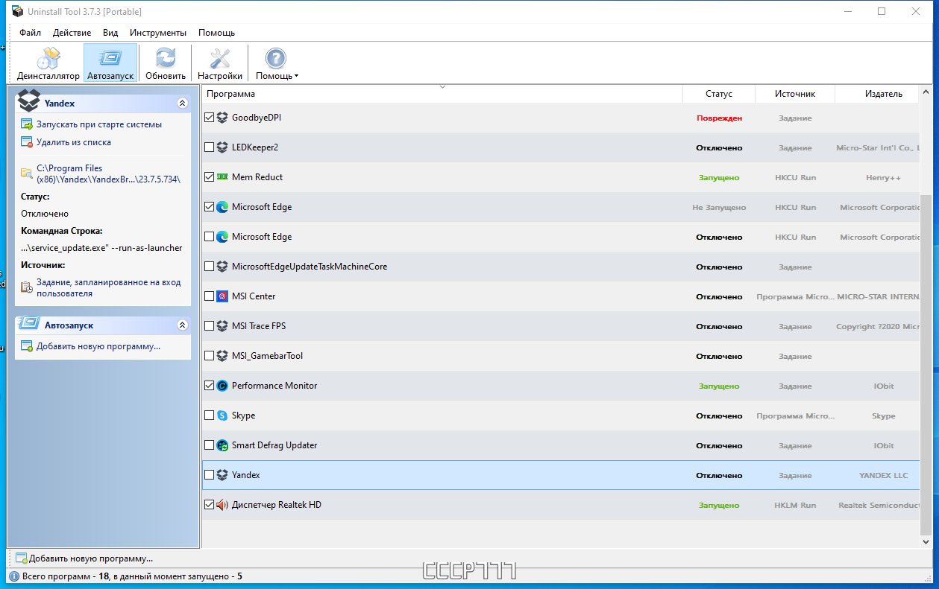939x589 pixels.
Task: Click the Mem Reduct green memory icon
Action: [x=222, y=177]
